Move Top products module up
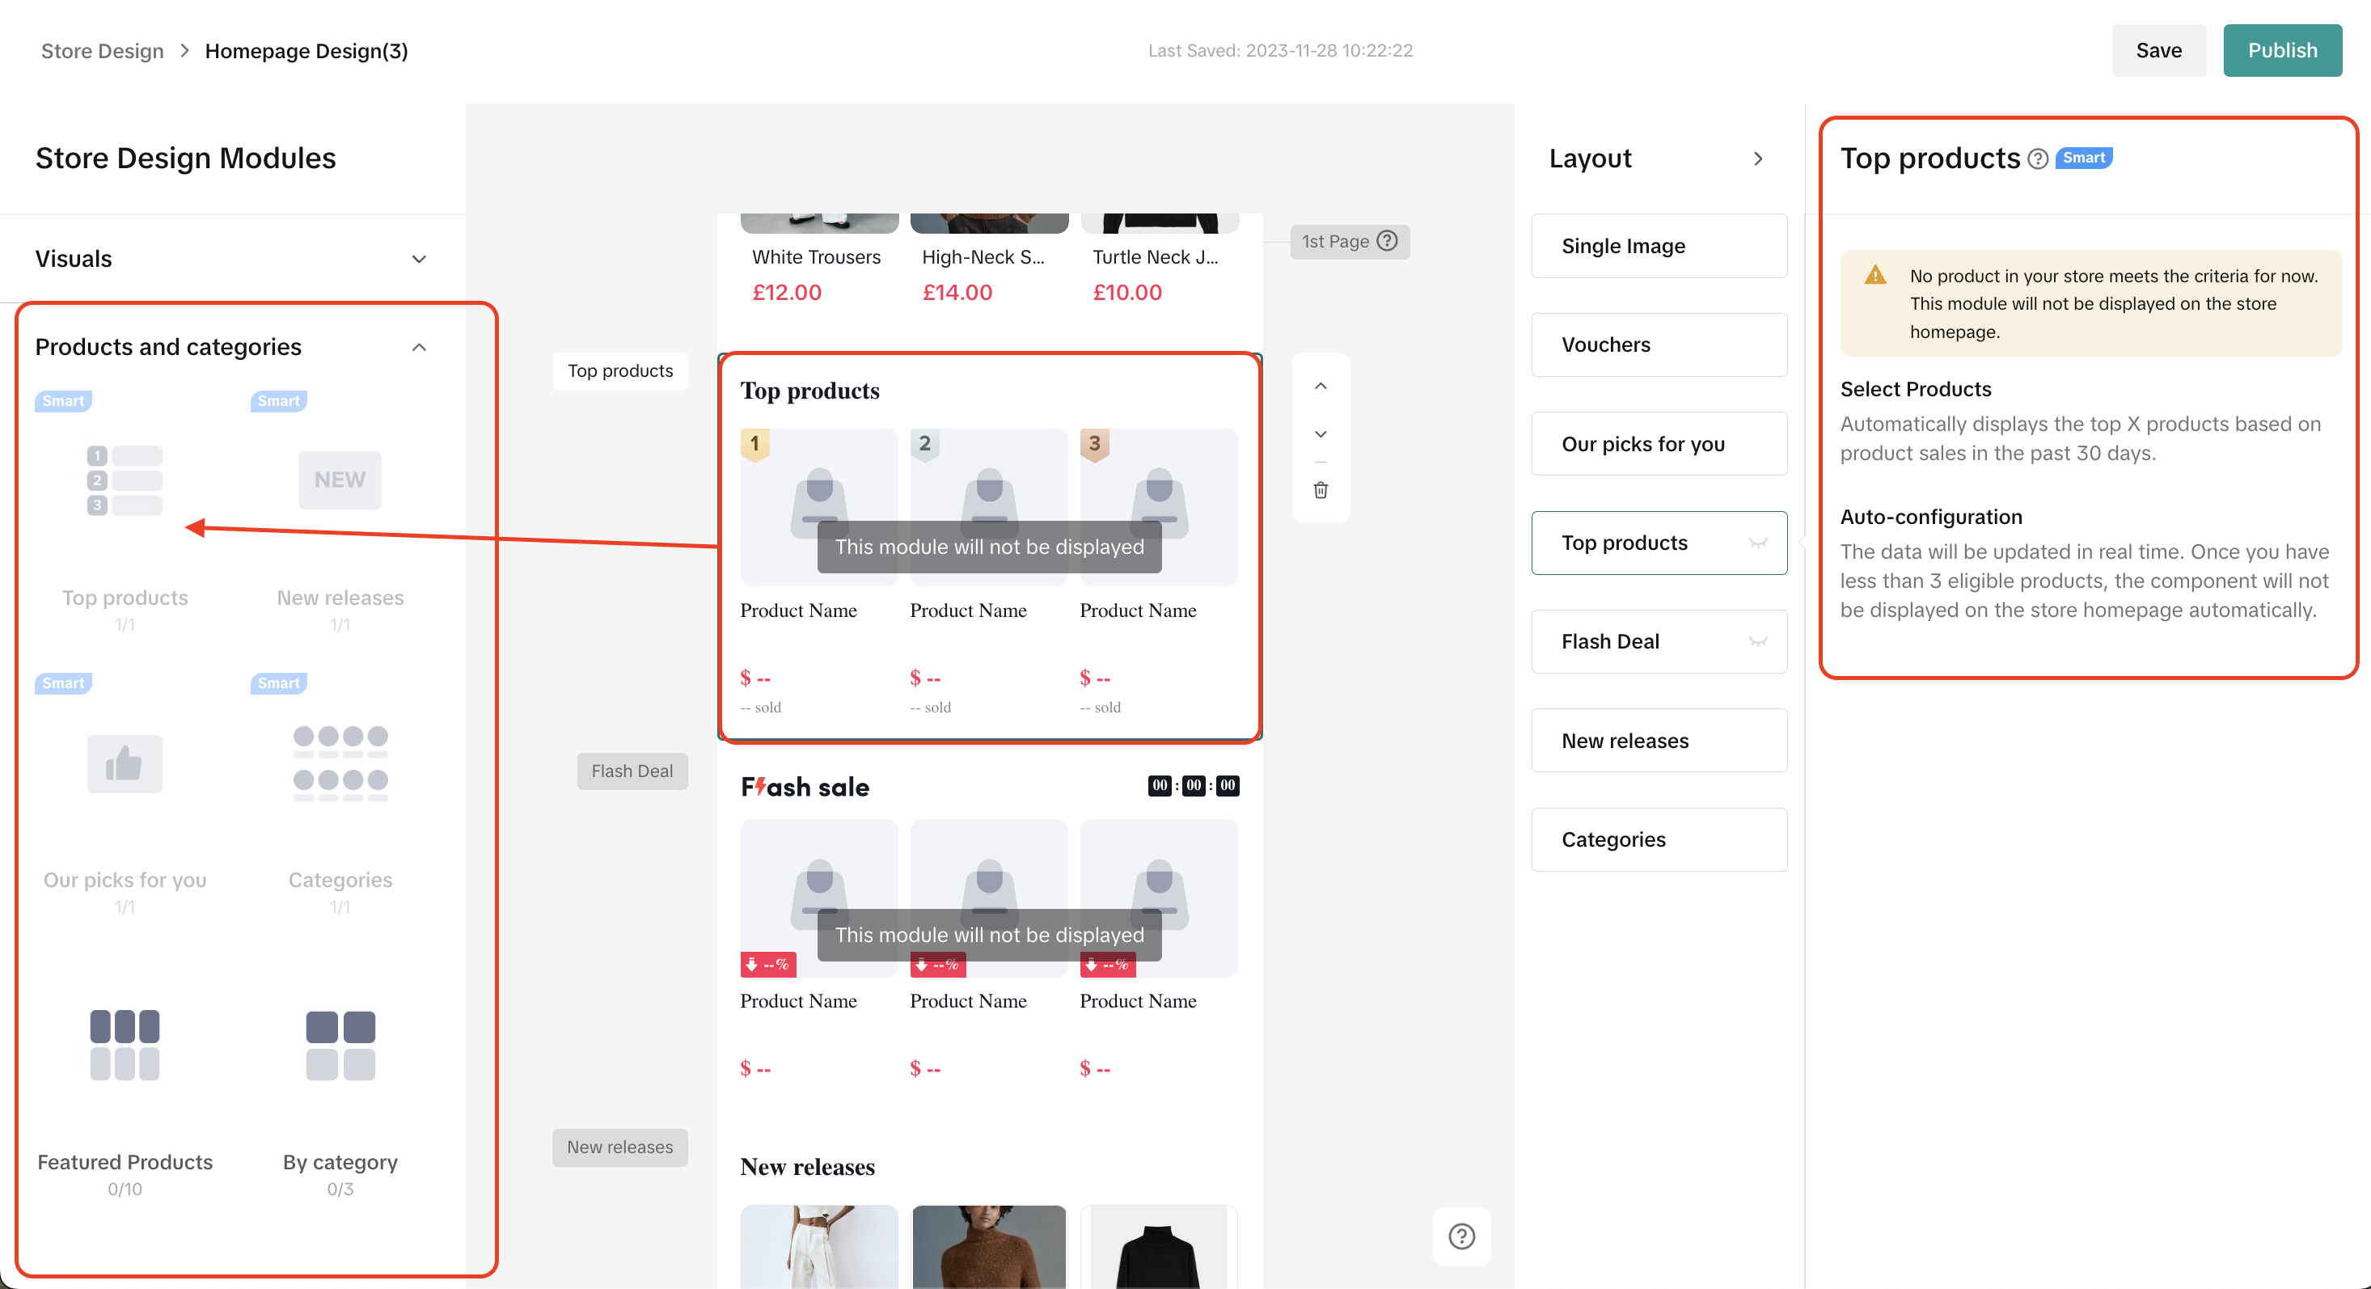2371x1289 pixels. (1320, 386)
